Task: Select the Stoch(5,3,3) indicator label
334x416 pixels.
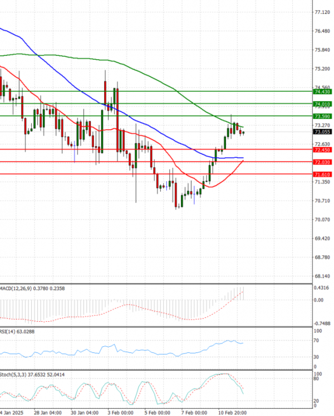Action: pyautogui.click(x=32, y=375)
